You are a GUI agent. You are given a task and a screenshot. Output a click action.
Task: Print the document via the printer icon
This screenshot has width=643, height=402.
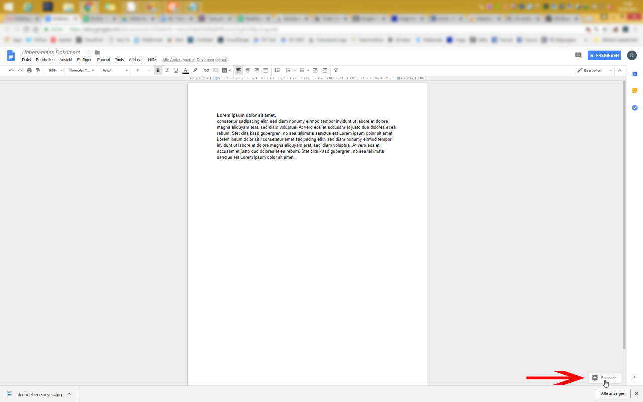[29, 70]
